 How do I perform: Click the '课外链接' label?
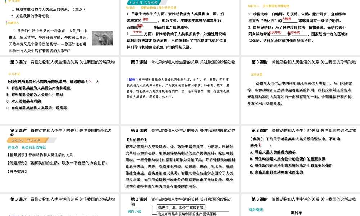[256, 210]
